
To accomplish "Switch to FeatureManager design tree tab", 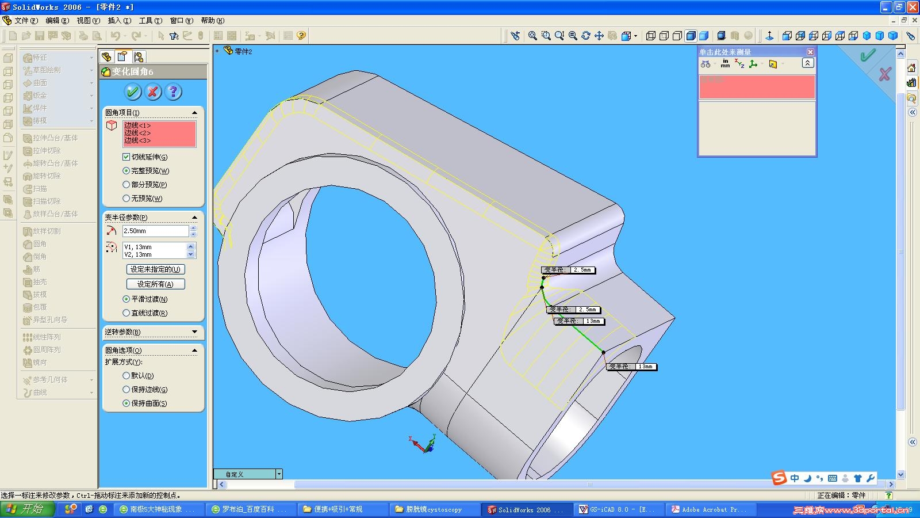I will [106, 56].
